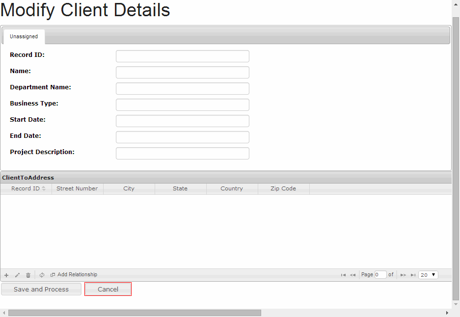Click the ClientToAddress grid title
The image size is (460, 317).
click(x=28, y=178)
